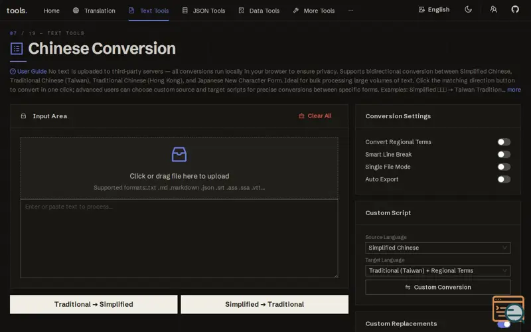This screenshot has width=531, height=332.
Task: Click the document icon beside Text Tools
Action: (131, 11)
